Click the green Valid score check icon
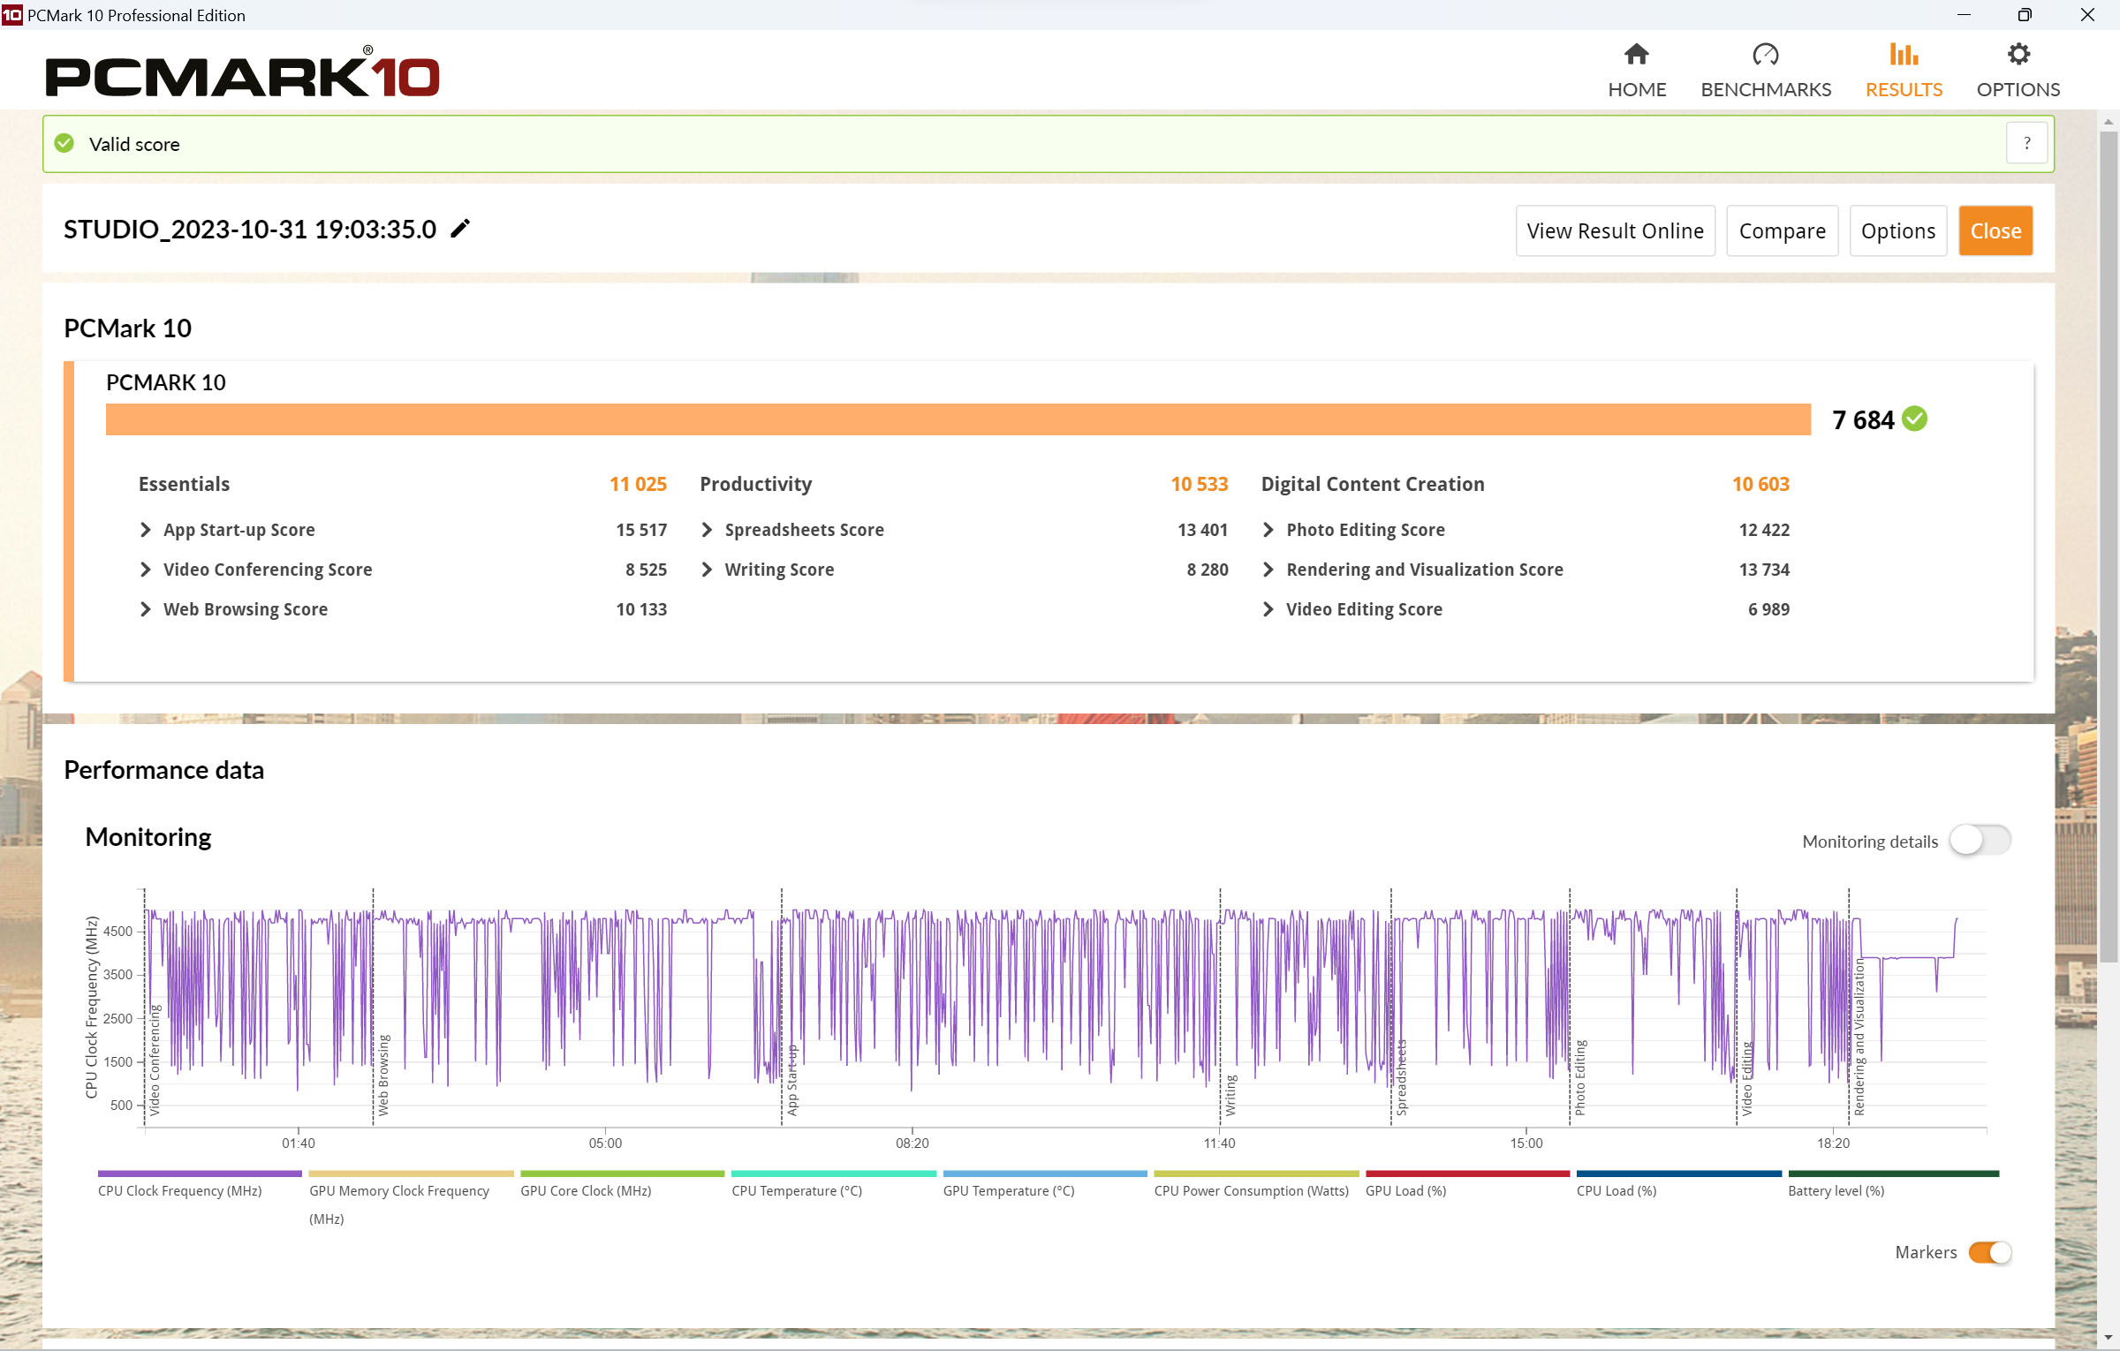Image resolution: width=2120 pixels, height=1351 pixels. (64, 143)
